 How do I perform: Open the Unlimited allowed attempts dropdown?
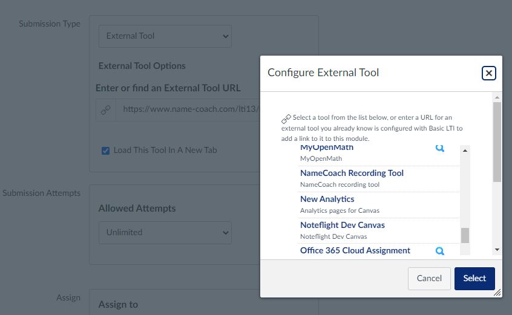[165, 233]
